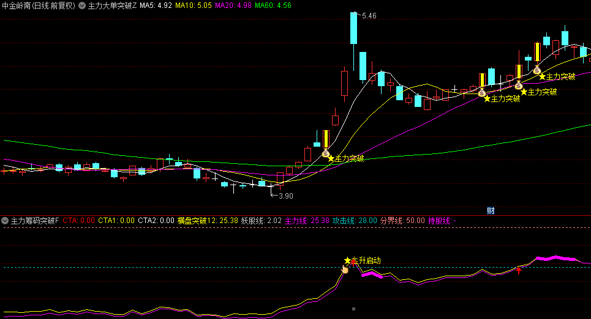Viewport: 591px width, 319px height.
Task: Click the pointing hand icon in lower panel
Action: (x=345, y=269)
